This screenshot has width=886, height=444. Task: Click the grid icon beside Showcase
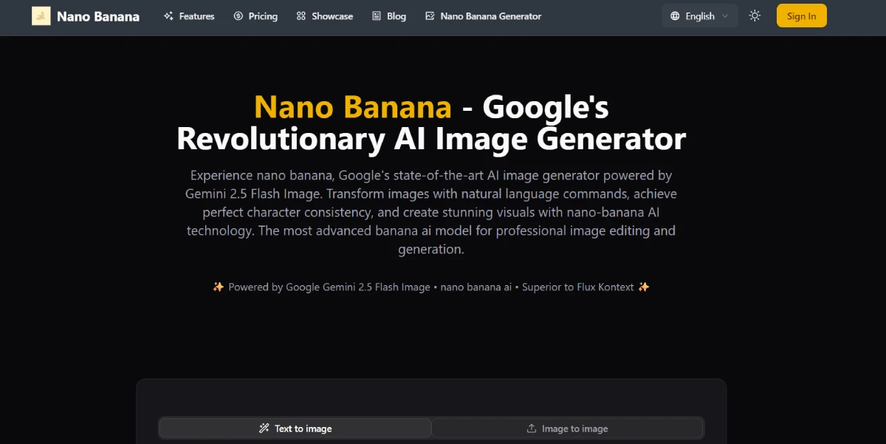click(x=301, y=16)
